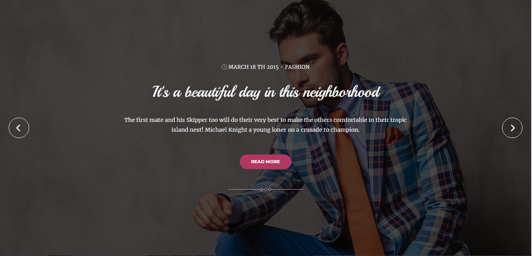Image resolution: width=532 pixels, height=256 pixels.
Task: Click the March 18 th 2015 date
Action: click(253, 67)
